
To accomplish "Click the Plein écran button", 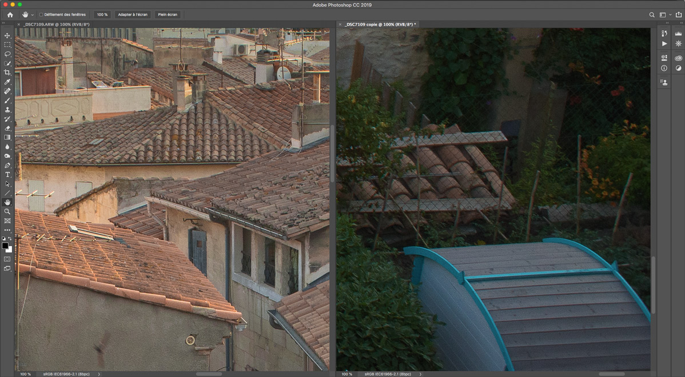I will tap(168, 14).
